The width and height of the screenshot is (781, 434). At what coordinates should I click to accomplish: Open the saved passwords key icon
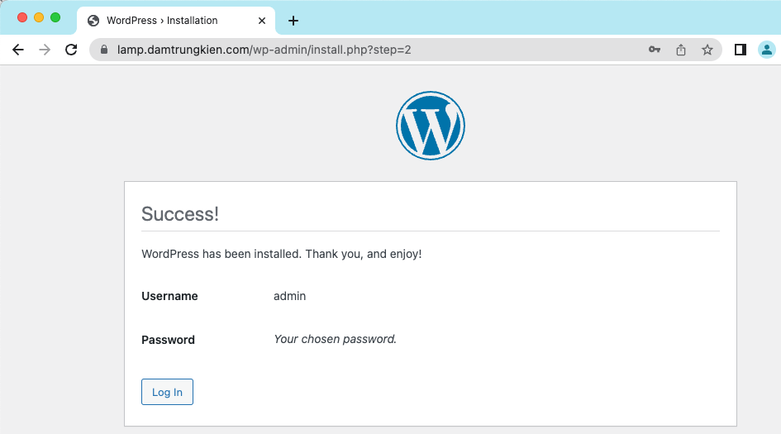(655, 50)
